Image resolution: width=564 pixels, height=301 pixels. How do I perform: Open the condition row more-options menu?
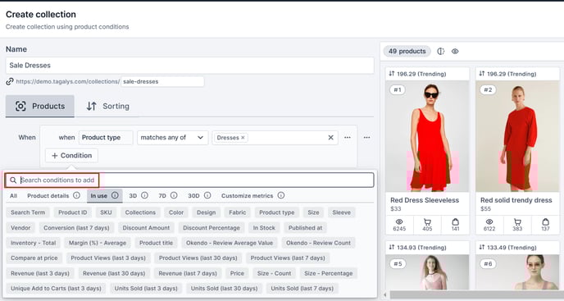pyautogui.click(x=348, y=138)
